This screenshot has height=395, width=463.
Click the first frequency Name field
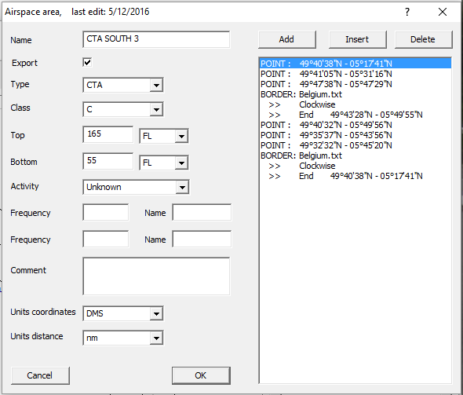[202, 212]
